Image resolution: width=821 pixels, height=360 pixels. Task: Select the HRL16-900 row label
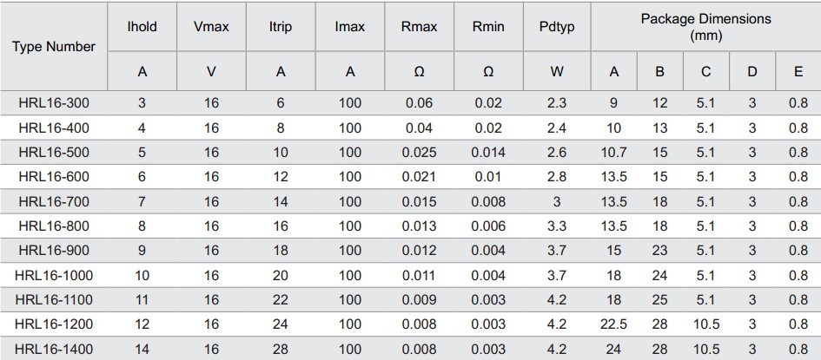(53, 251)
